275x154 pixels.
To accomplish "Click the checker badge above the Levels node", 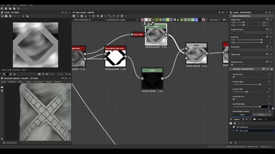I will (152, 24).
